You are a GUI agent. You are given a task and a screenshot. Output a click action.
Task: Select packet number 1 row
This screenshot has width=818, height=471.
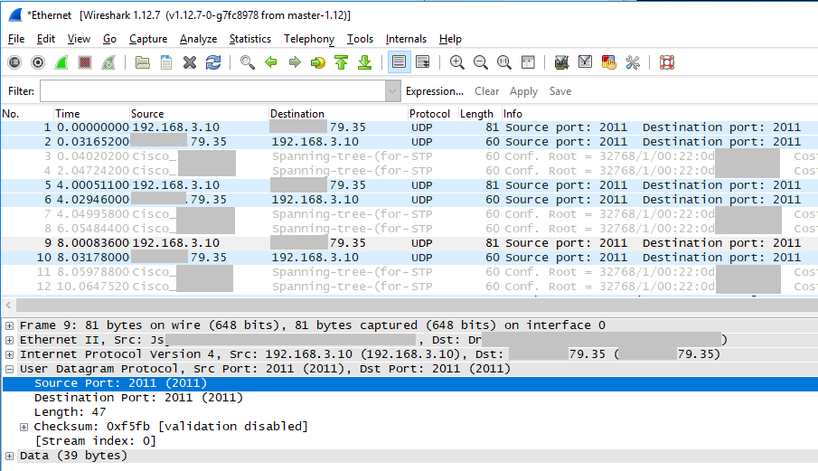(409, 127)
